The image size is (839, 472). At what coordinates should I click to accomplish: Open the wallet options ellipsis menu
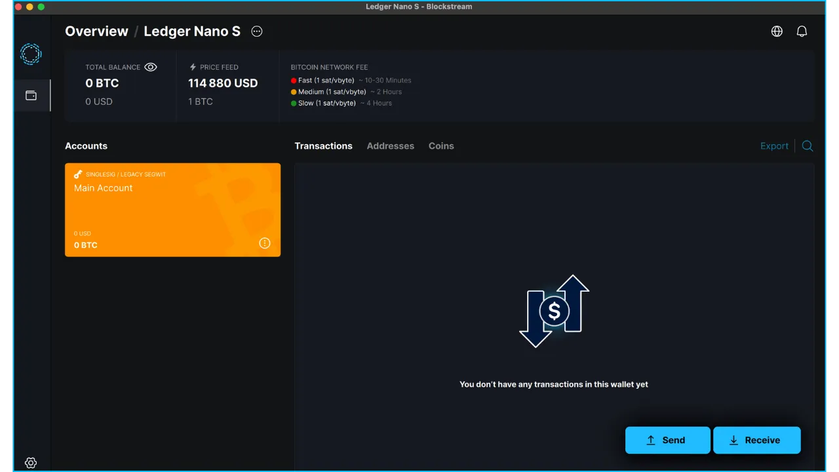pos(257,31)
